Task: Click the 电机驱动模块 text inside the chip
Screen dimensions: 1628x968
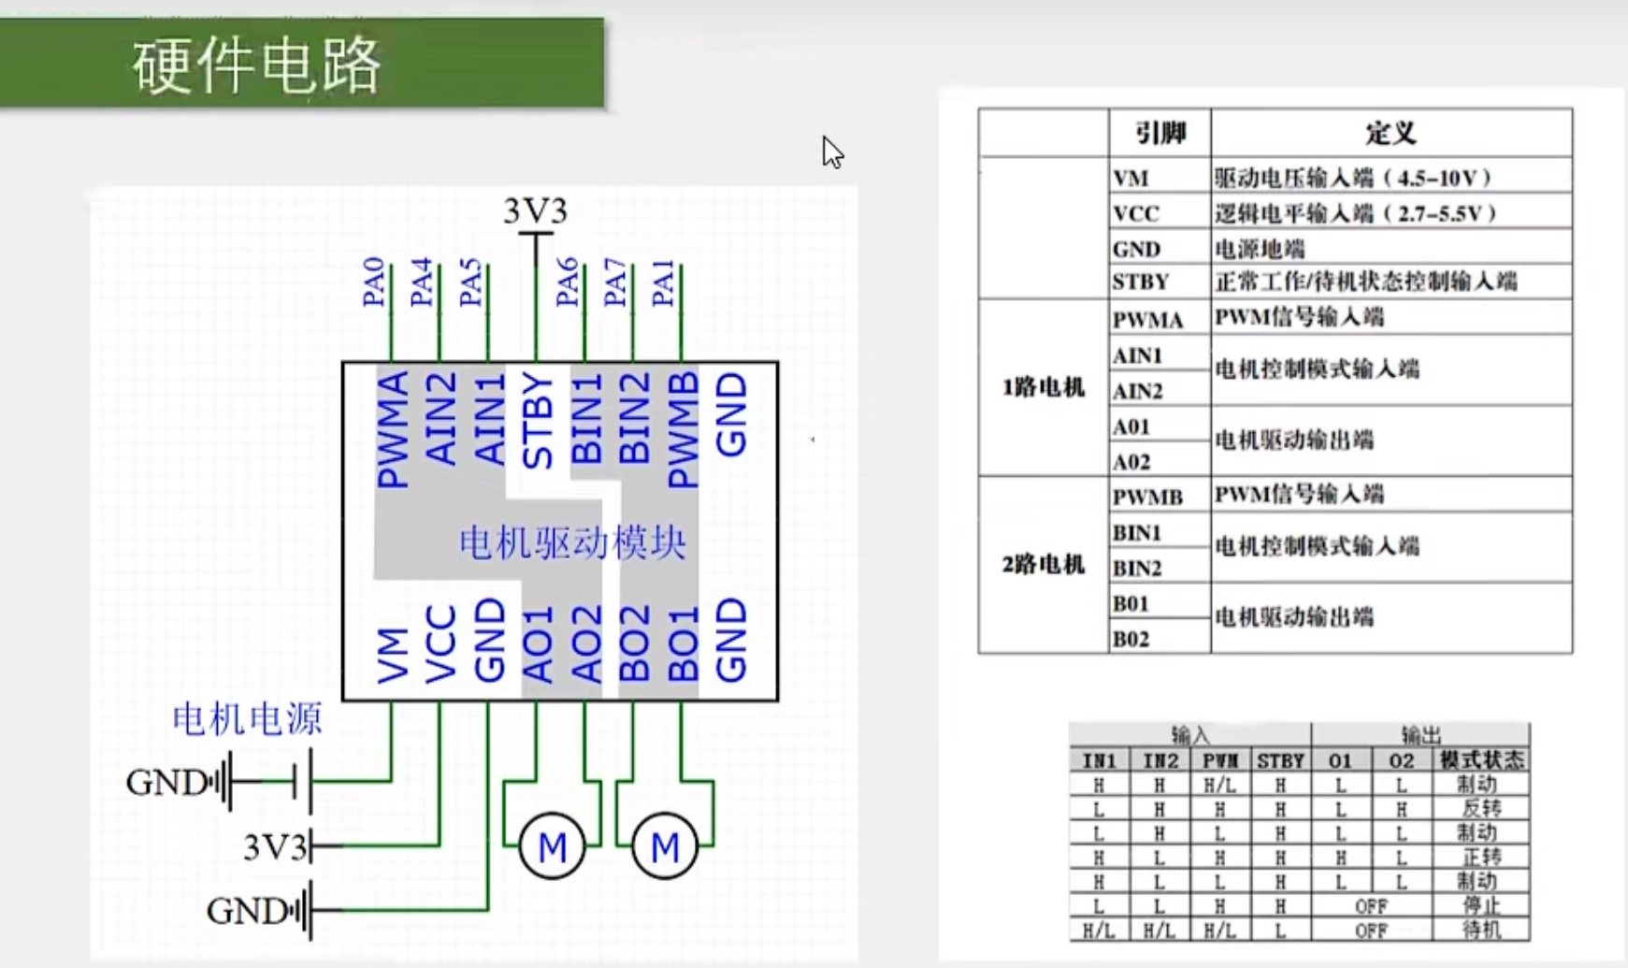Action: point(572,542)
